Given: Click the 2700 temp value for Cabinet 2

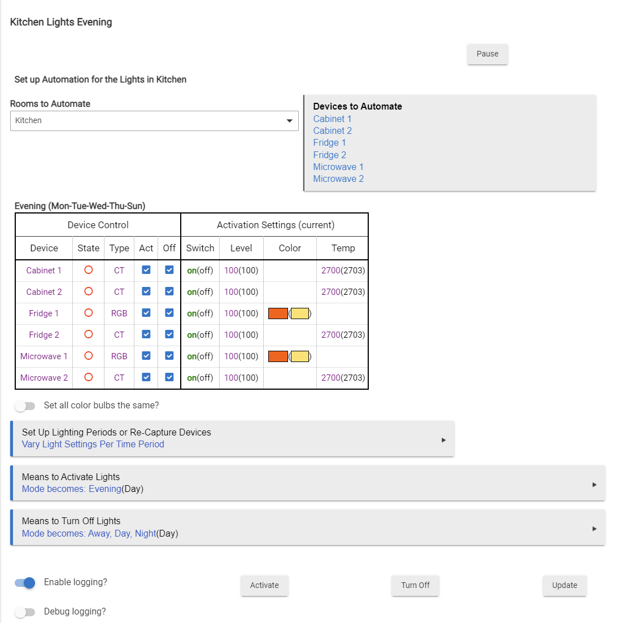Looking at the screenshot, I should pyautogui.click(x=330, y=292).
